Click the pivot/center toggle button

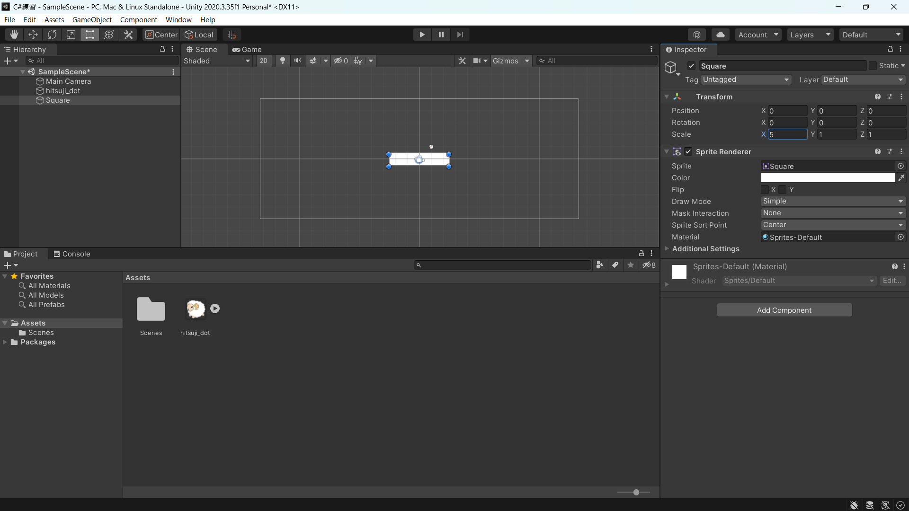[160, 35]
